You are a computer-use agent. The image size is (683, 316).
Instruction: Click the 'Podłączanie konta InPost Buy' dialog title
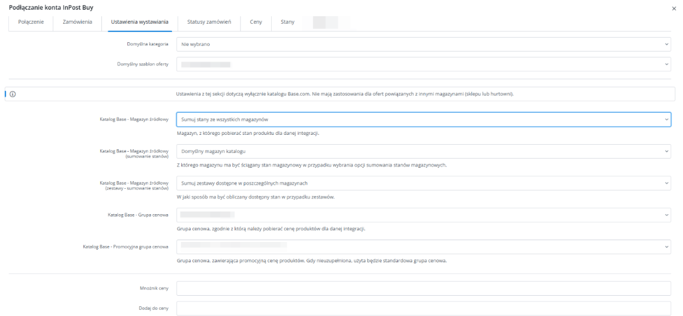click(51, 7)
